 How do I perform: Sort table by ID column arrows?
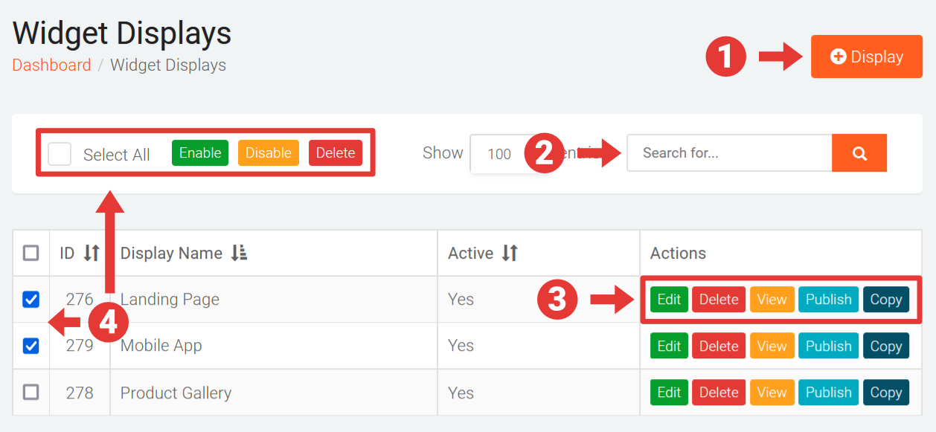click(x=92, y=254)
